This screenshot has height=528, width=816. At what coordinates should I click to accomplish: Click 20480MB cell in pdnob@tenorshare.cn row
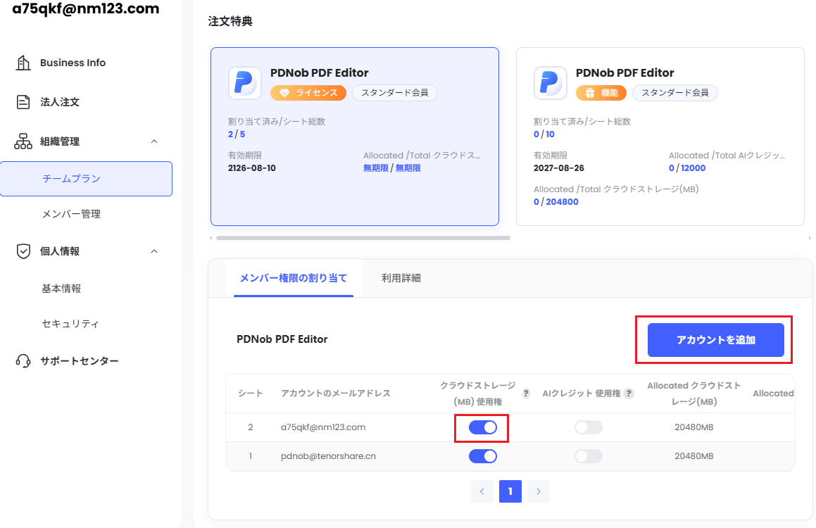pos(693,455)
